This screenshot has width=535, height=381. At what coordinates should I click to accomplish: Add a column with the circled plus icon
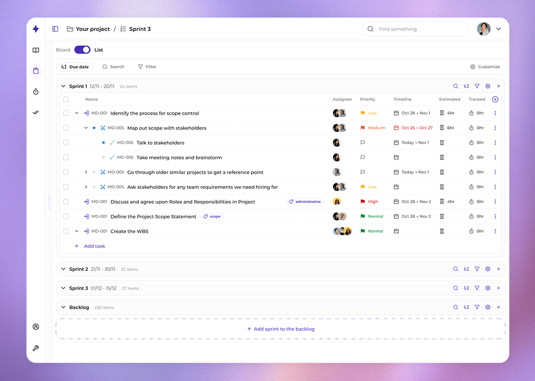495,100
